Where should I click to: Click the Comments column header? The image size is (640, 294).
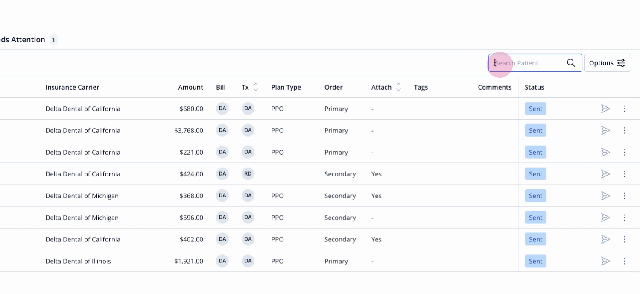494,87
